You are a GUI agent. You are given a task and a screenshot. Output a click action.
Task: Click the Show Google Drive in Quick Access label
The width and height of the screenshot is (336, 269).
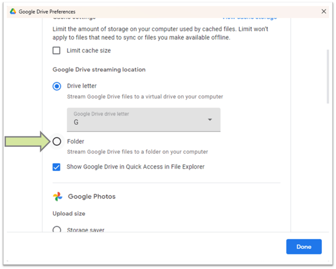[x=135, y=167]
